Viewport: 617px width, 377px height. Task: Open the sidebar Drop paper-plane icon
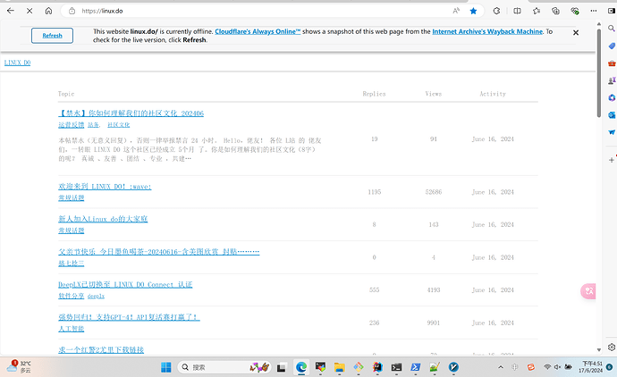(x=612, y=132)
